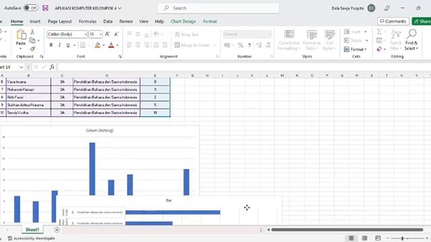
Task: Select the Colum (Batang) chart title
Action: click(x=100, y=130)
